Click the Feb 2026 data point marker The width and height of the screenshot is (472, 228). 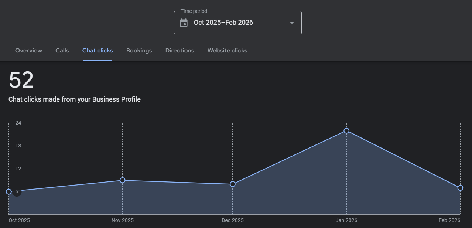pyautogui.click(x=460, y=188)
